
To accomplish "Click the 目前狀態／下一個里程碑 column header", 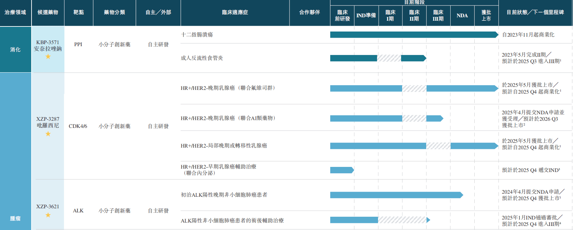I will click(x=535, y=13).
